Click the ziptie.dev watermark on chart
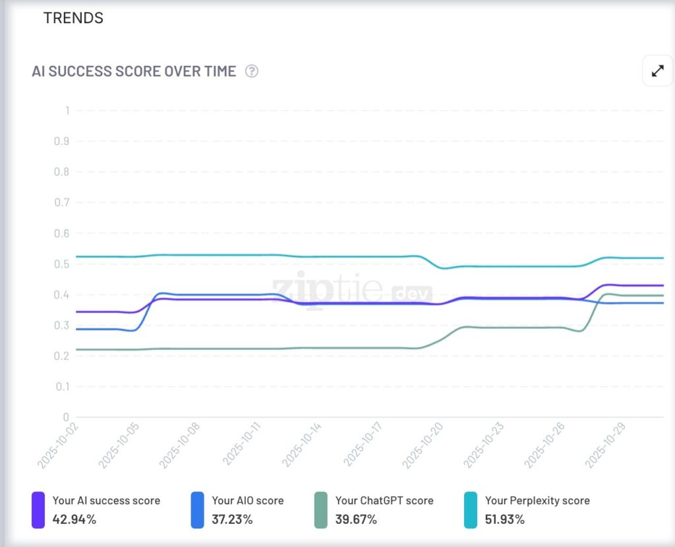 pyautogui.click(x=353, y=291)
